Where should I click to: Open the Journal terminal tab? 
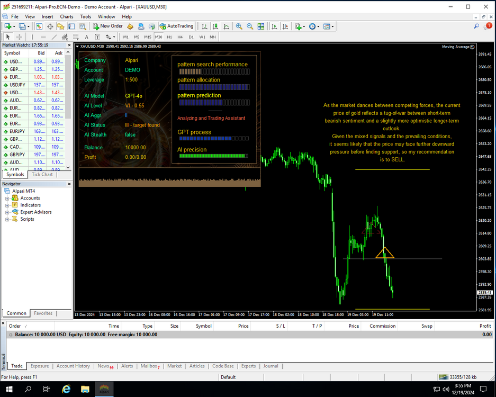pyautogui.click(x=271, y=366)
